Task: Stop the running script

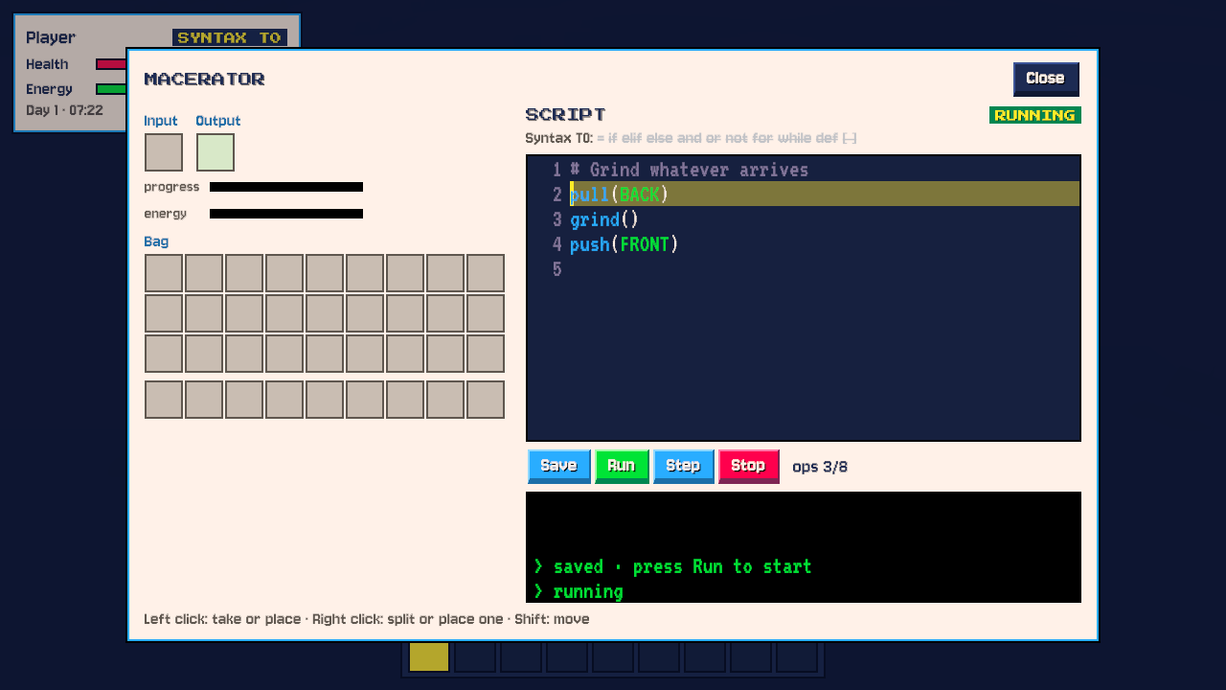Action: point(748,466)
